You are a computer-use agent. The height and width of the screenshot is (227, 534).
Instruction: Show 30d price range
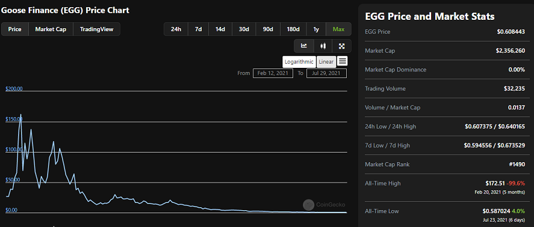click(243, 29)
